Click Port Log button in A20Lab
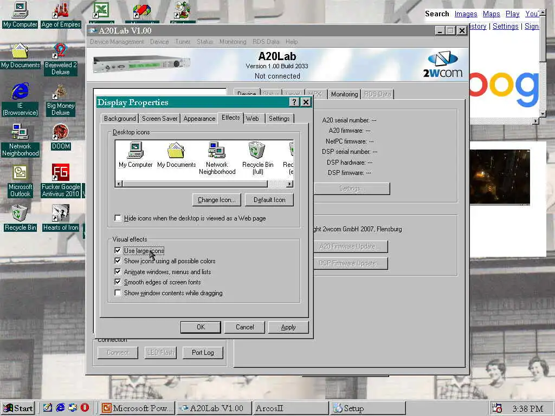Image resolution: width=555 pixels, height=416 pixels. 203,353
